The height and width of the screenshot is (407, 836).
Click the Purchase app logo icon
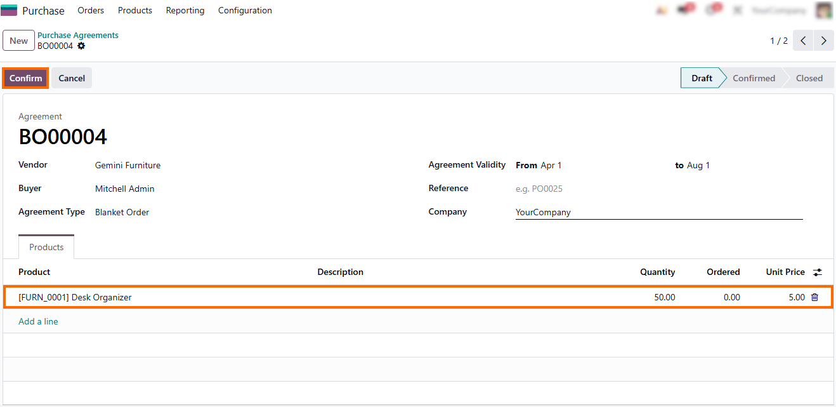point(9,11)
